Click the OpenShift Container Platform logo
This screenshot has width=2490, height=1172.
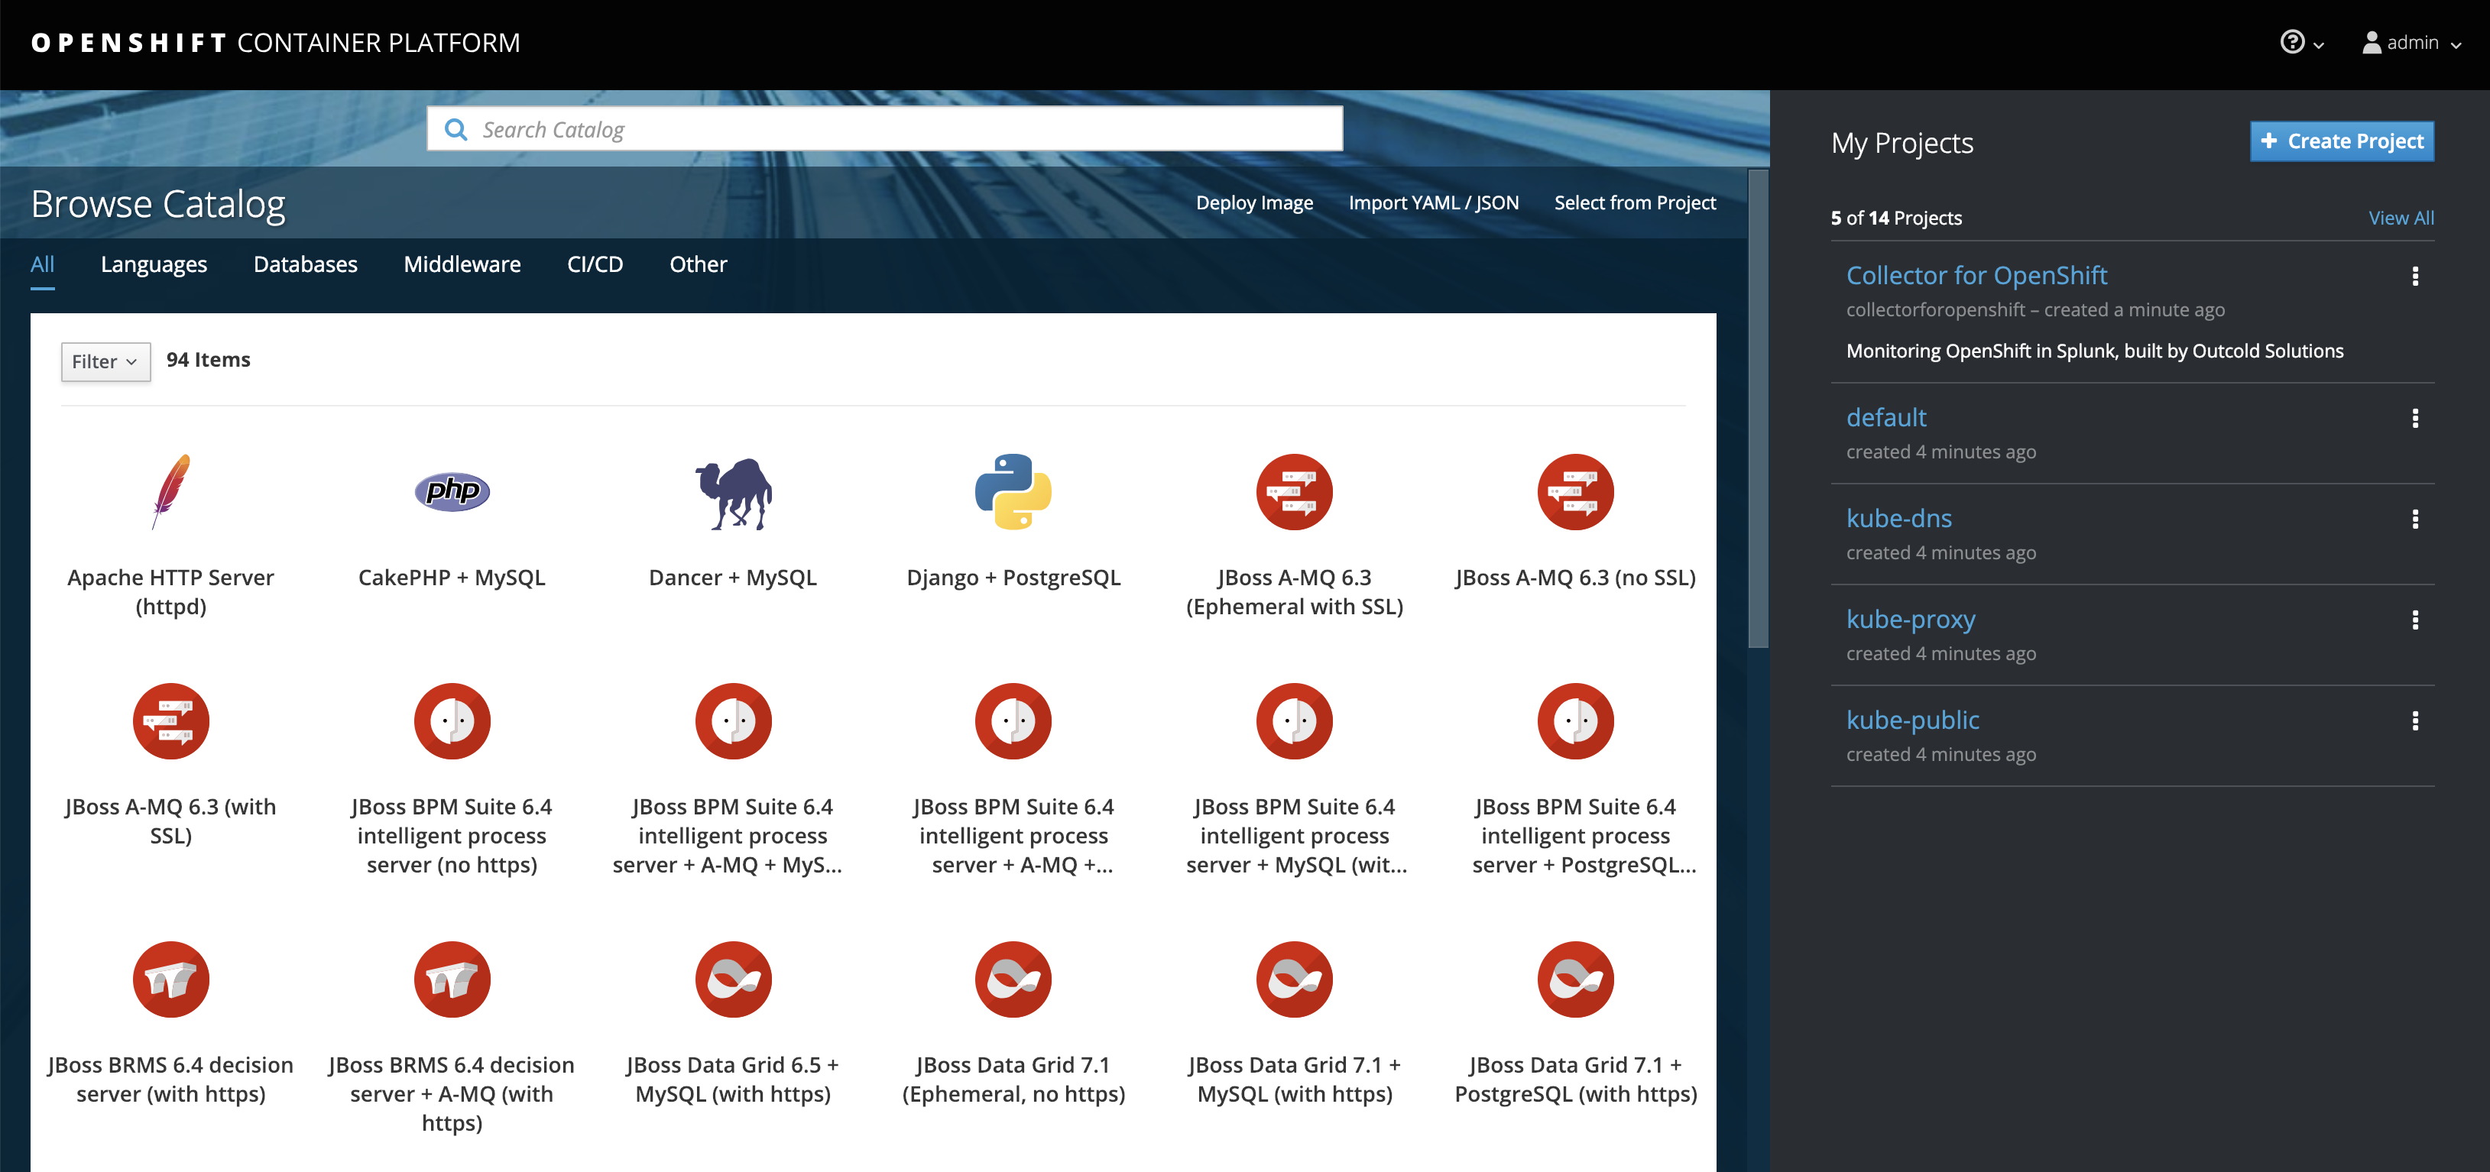click(275, 43)
